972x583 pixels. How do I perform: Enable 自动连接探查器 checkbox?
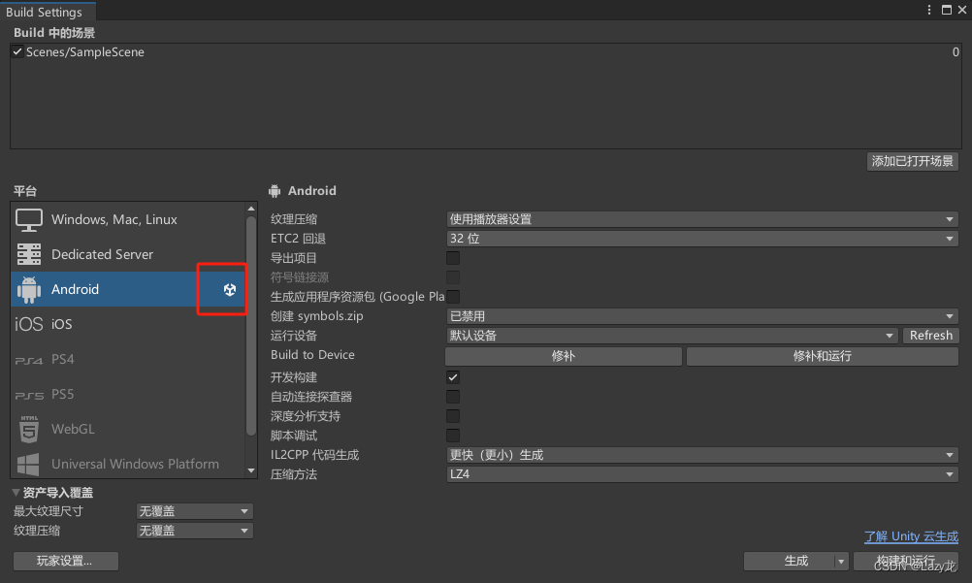click(453, 397)
